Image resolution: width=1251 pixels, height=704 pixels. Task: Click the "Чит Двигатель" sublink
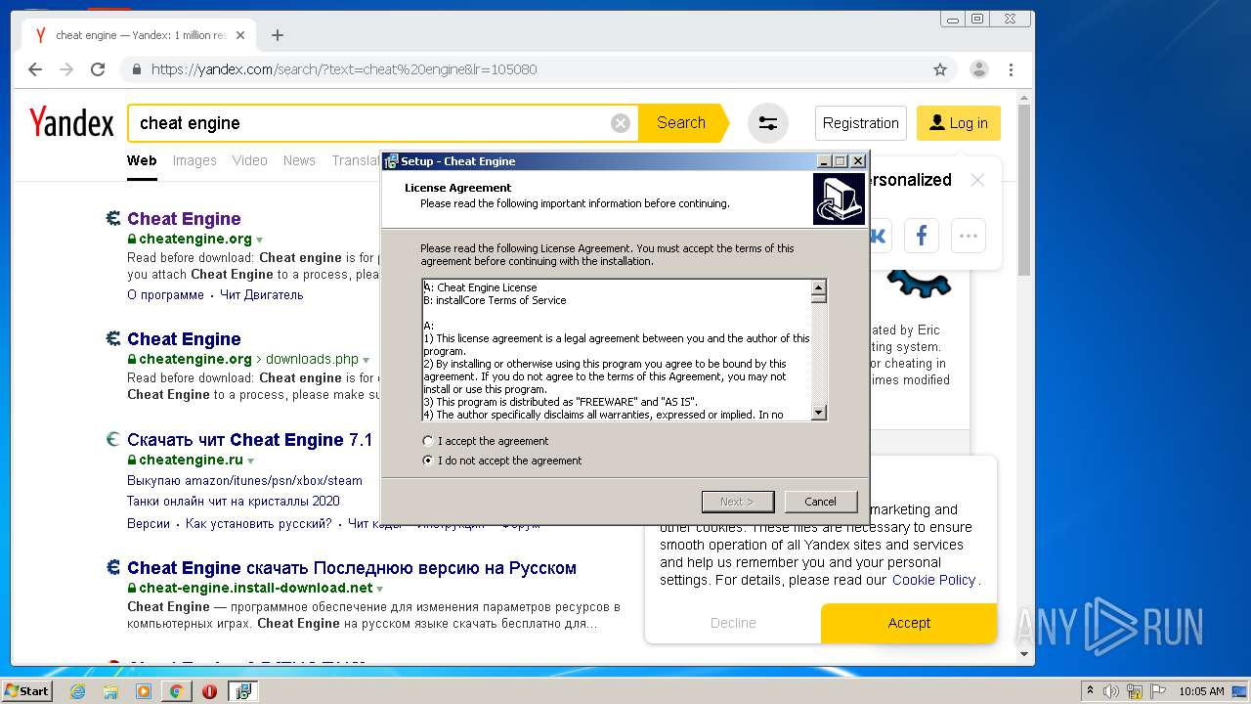tap(262, 294)
